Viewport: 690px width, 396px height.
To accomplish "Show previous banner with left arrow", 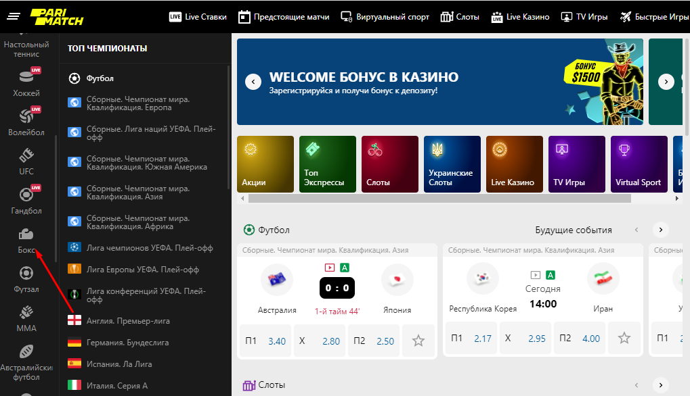I will 253,82.
